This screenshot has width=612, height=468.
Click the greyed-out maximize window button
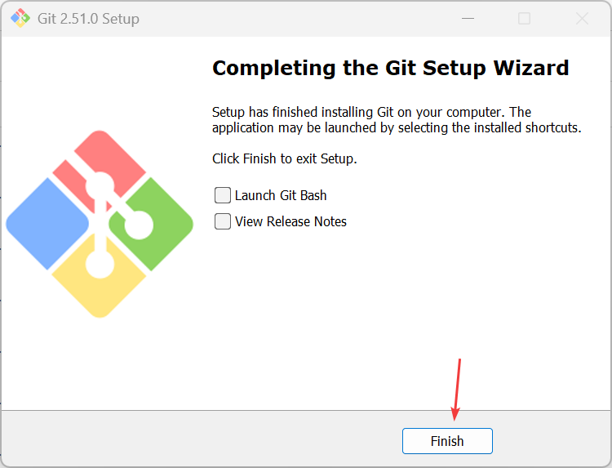pos(524,18)
